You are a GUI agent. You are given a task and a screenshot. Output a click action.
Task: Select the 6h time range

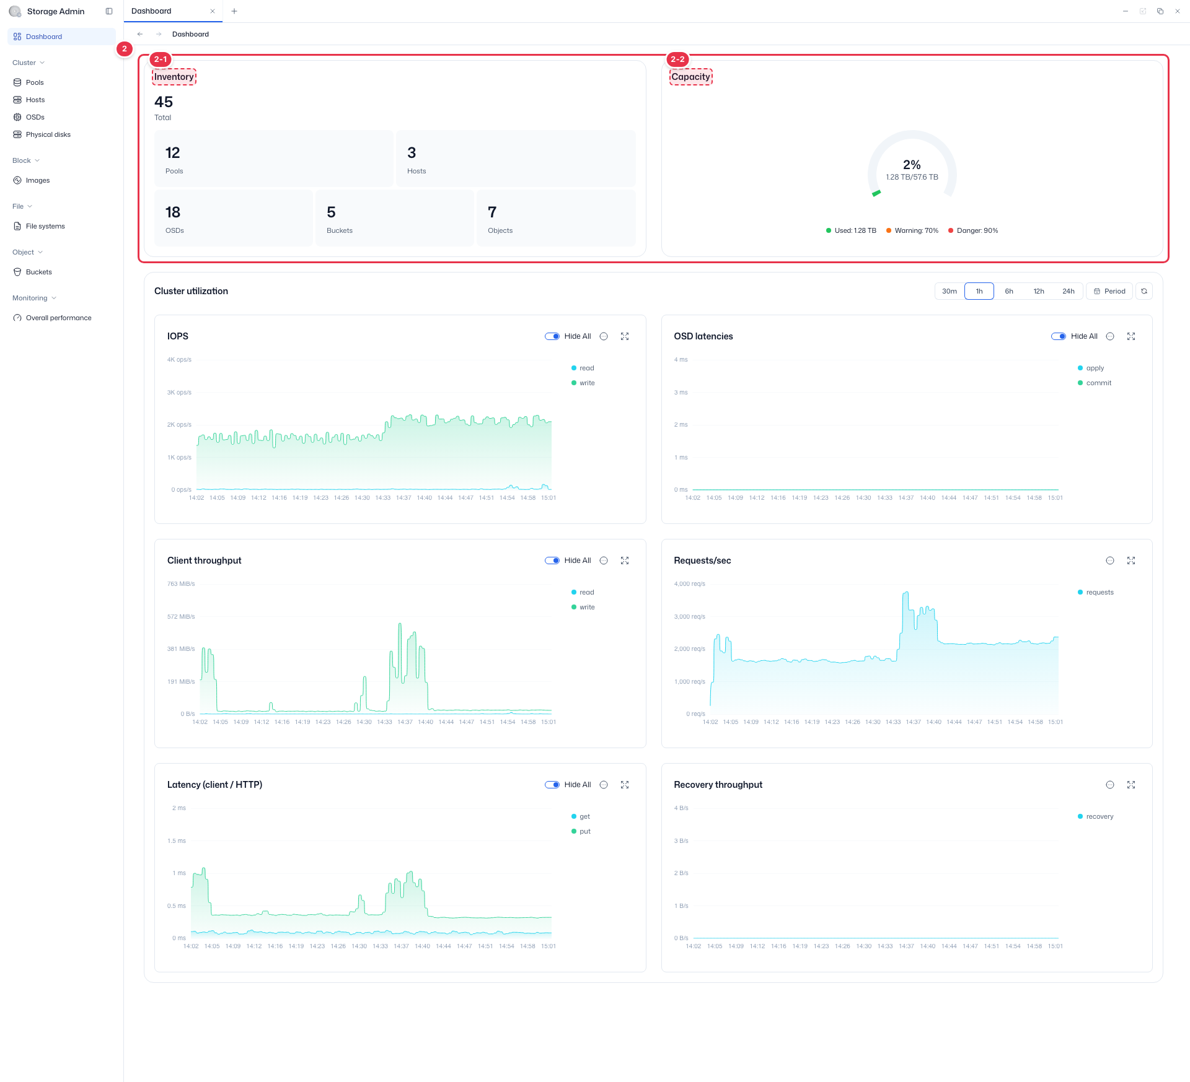click(1009, 291)
